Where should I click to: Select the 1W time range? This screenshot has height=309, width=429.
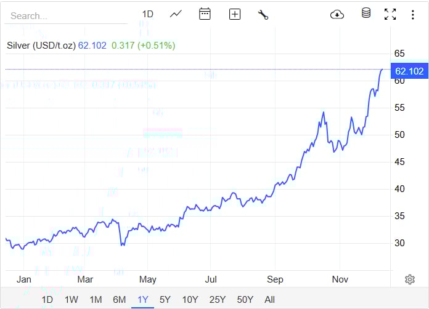click(x=71, y=300)
